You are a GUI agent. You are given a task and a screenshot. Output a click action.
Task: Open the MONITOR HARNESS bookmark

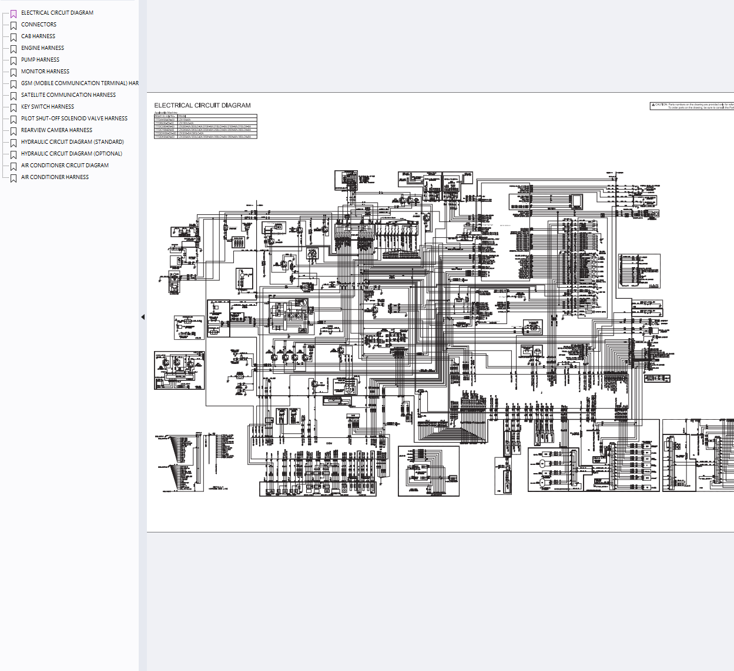coord(45,72)
